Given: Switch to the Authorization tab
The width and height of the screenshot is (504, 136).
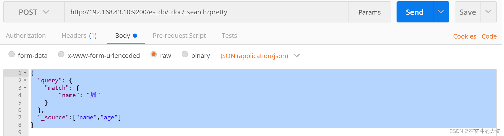Looking at the screenshot, I should pos(26,36).
